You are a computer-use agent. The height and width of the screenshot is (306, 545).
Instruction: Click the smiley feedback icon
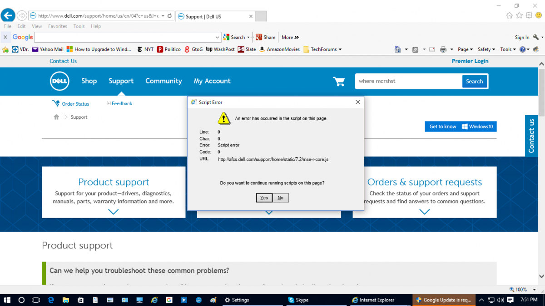(x=539, y=15)
